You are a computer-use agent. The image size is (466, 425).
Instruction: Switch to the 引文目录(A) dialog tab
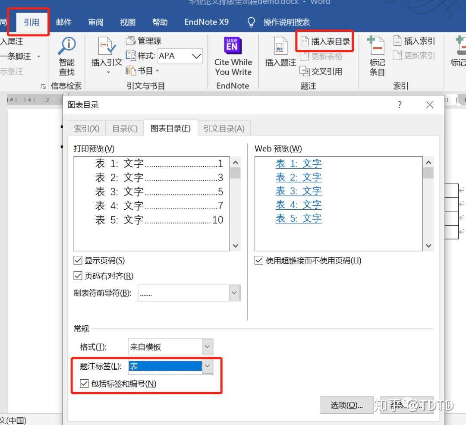(224, 129)
